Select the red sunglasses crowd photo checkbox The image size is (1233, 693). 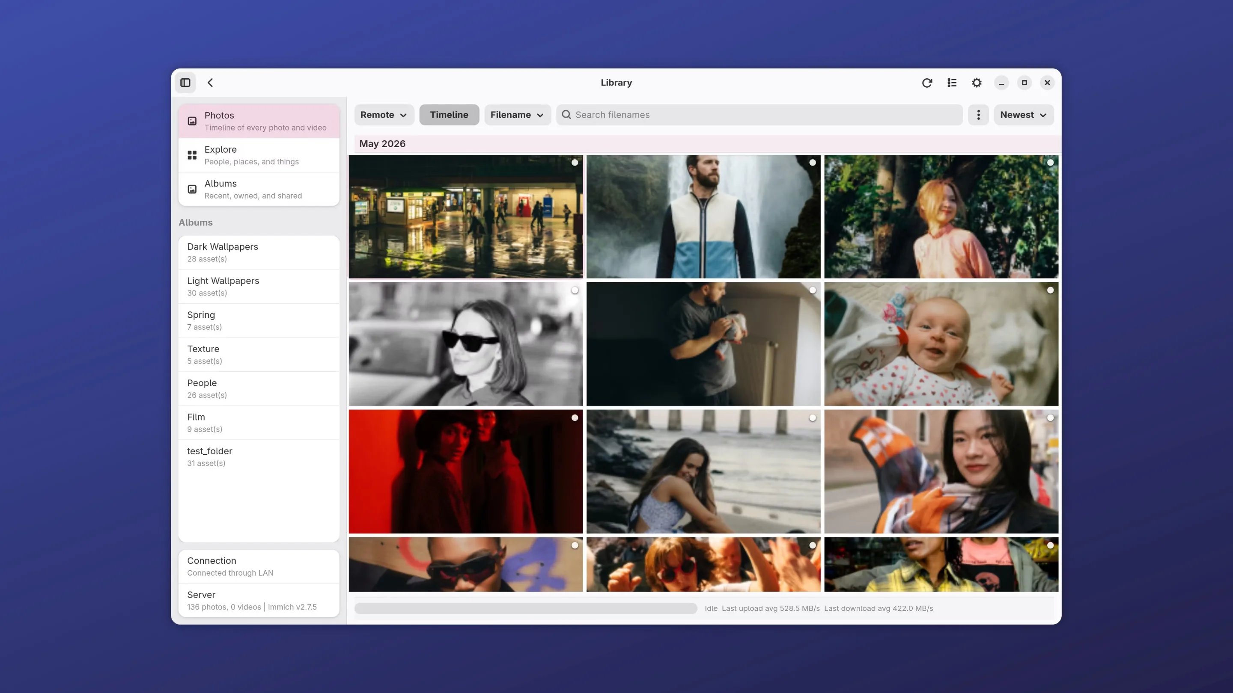tap(813, 545)
